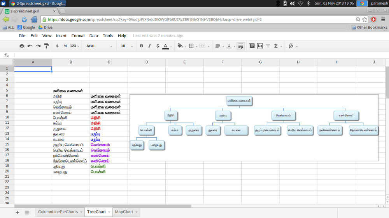The width and height of the screenshot is (389, 218).
Task: Select cell A1 in the spreadsheet
Action: (33, 69)
